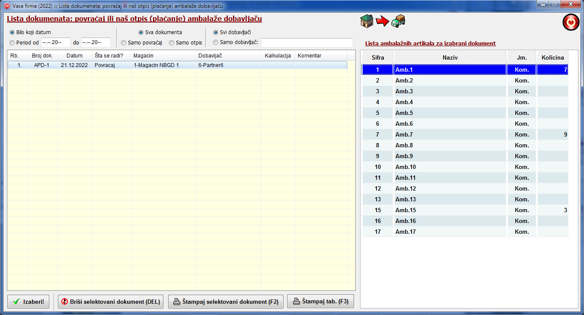Click the 'Šta se radi?' column header
This screenshot has width=584, height=315.
pos(112,56)
